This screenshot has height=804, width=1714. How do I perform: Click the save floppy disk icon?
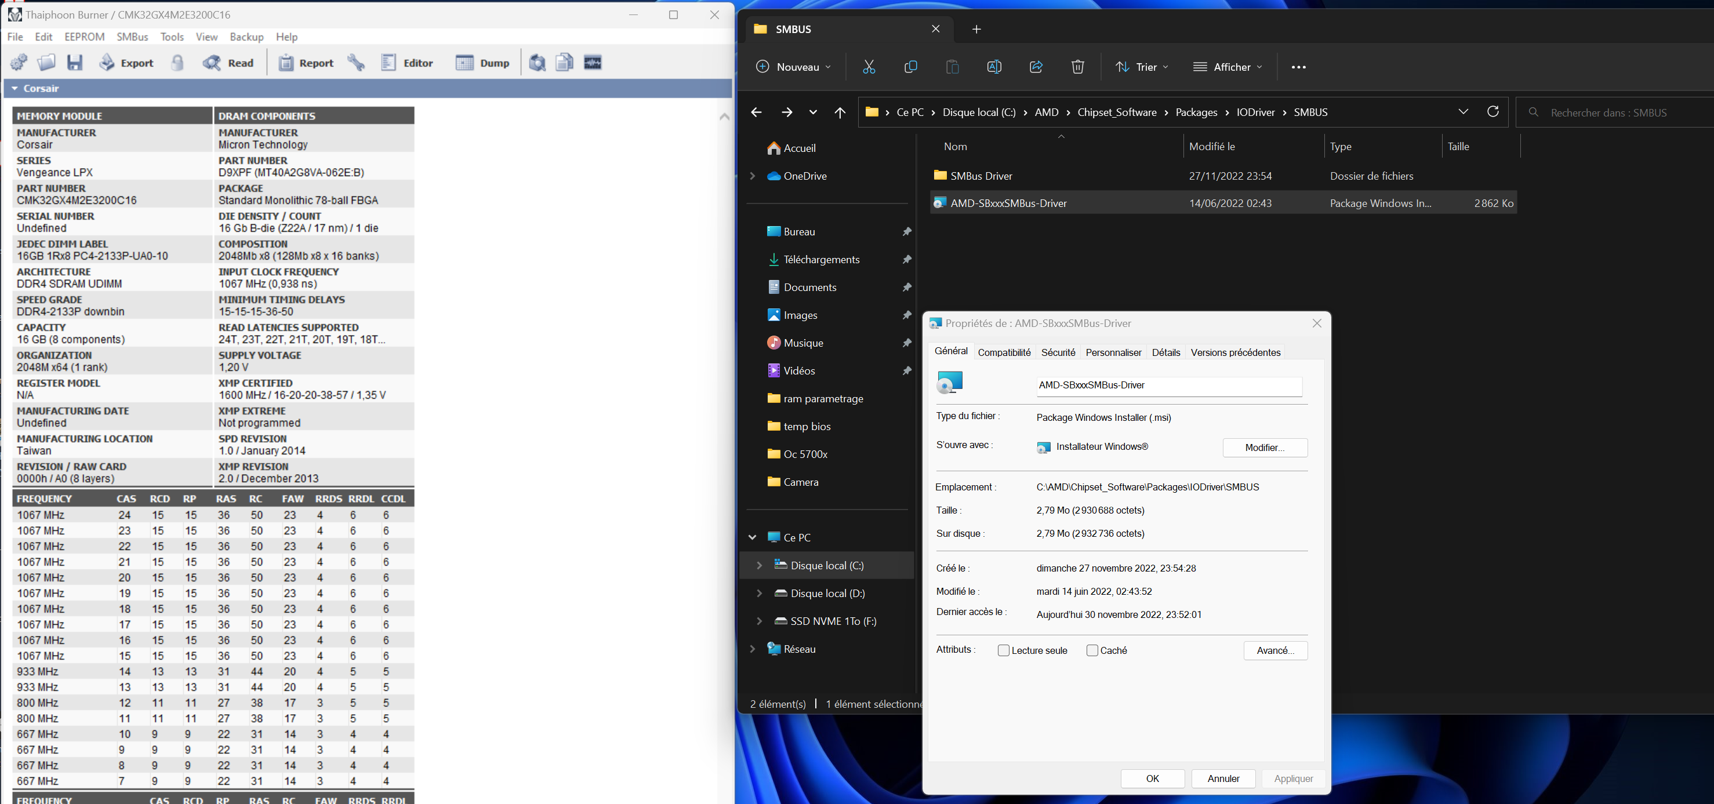[x=75, y=63]
